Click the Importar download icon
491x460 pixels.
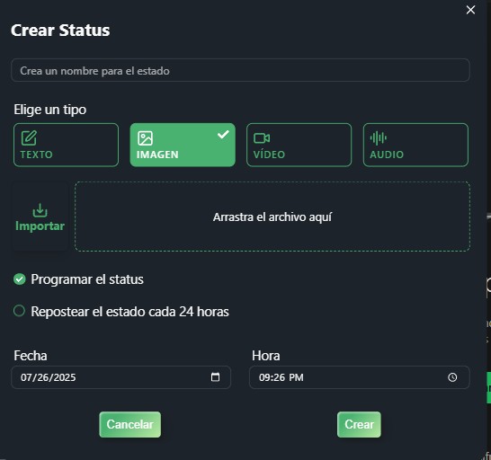click(40, 210)
